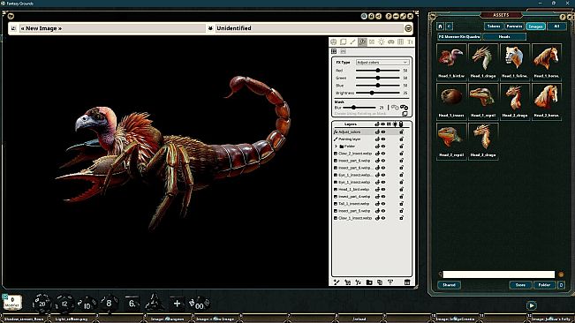Click the Folder button in Assets

pos(544,285)
